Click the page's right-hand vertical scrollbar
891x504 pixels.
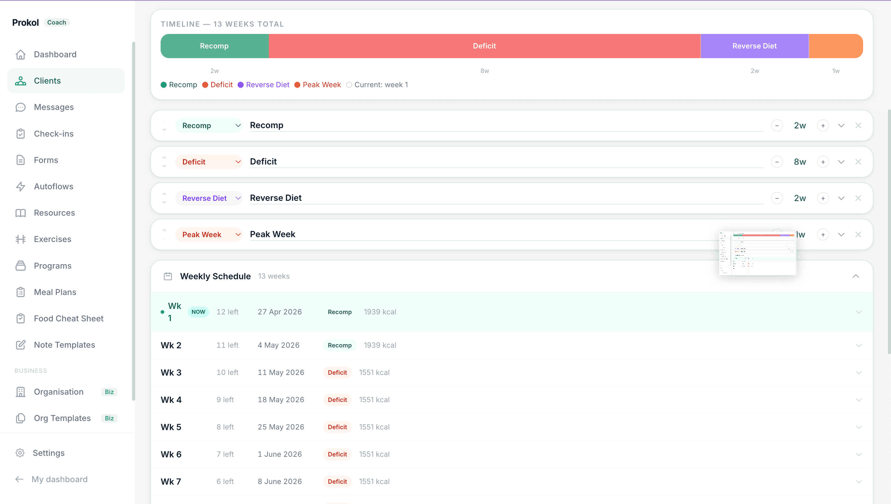point(889,232)
